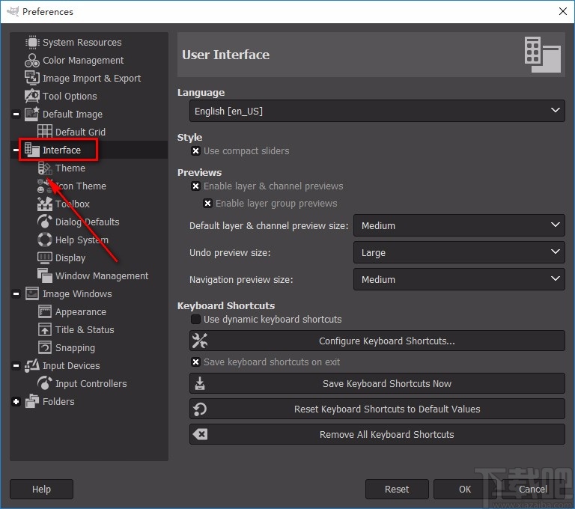The height and width of the screenshot is (509, 575).
Task: Click Configure Keyboard Shortcuts button
Action: click(377, 341)
